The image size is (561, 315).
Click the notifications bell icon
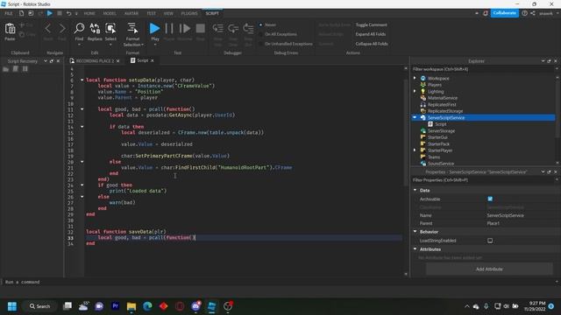(x=486, y=13)
